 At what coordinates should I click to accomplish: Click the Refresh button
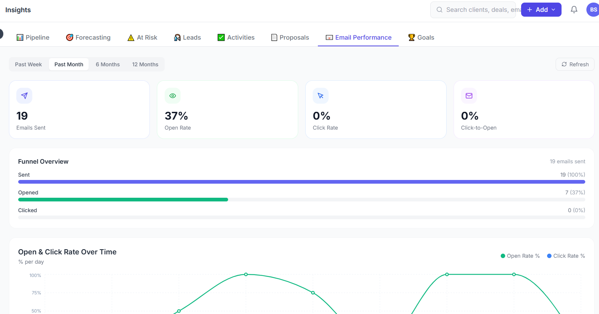coord(575,64)
